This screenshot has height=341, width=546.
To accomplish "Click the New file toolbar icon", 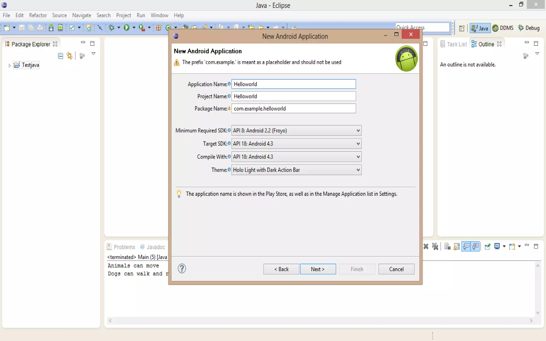I will coord(7,27).
